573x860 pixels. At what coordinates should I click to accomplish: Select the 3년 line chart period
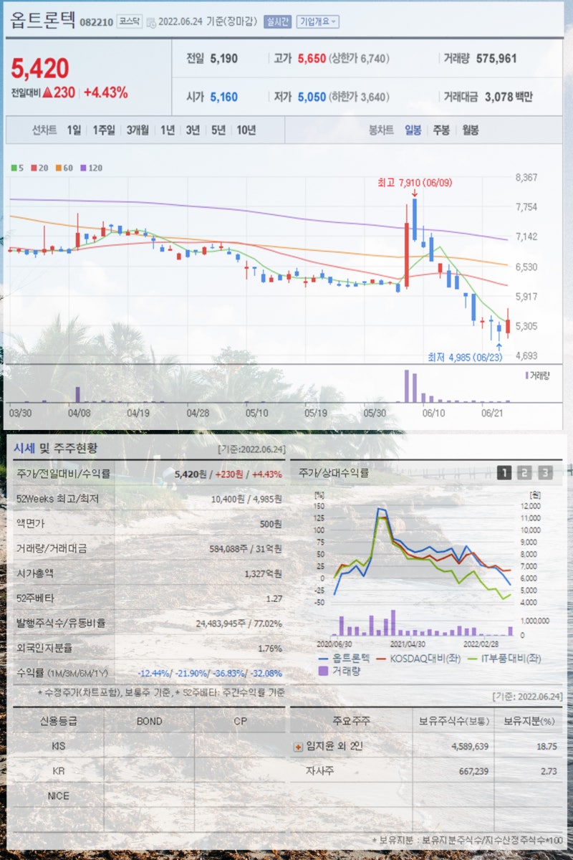point(193,130)
